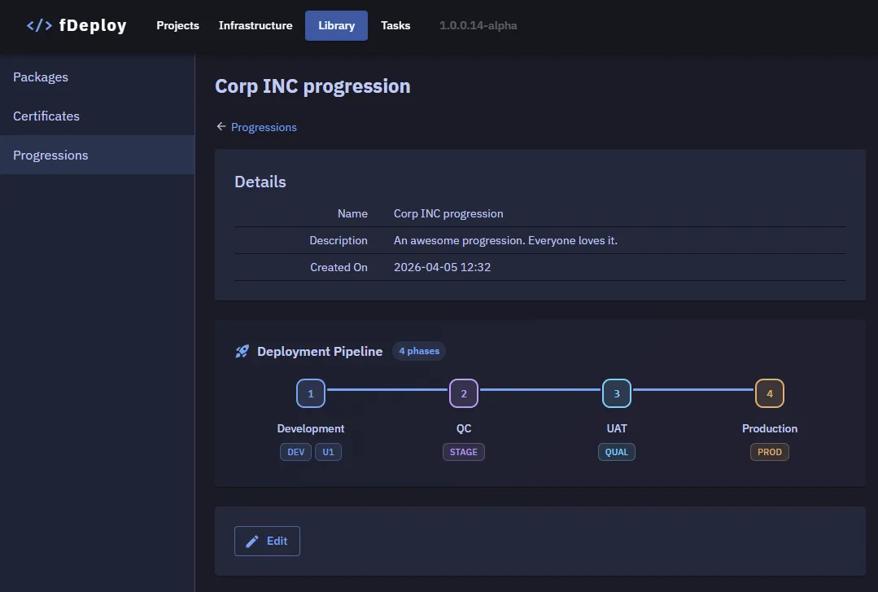The image size is (878, 592).
Task: Click the 4 phases badge
Action: click(419, 352)
